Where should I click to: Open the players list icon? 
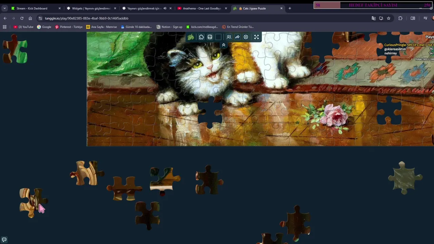click(229, 37)
